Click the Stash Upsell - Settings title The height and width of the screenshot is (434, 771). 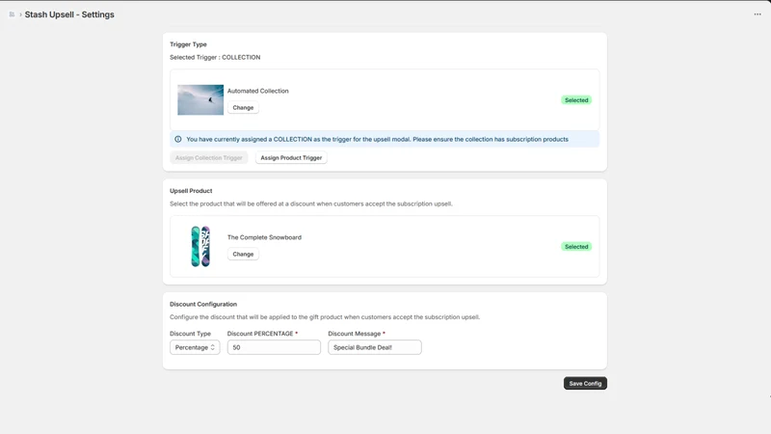69,14
